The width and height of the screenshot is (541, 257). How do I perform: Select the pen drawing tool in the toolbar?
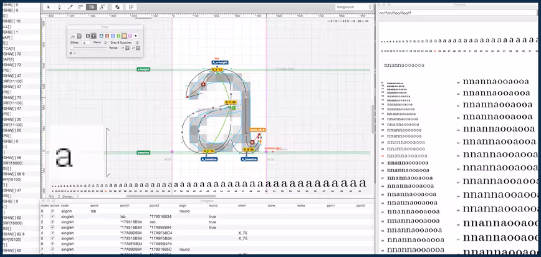tap(59, 7)
